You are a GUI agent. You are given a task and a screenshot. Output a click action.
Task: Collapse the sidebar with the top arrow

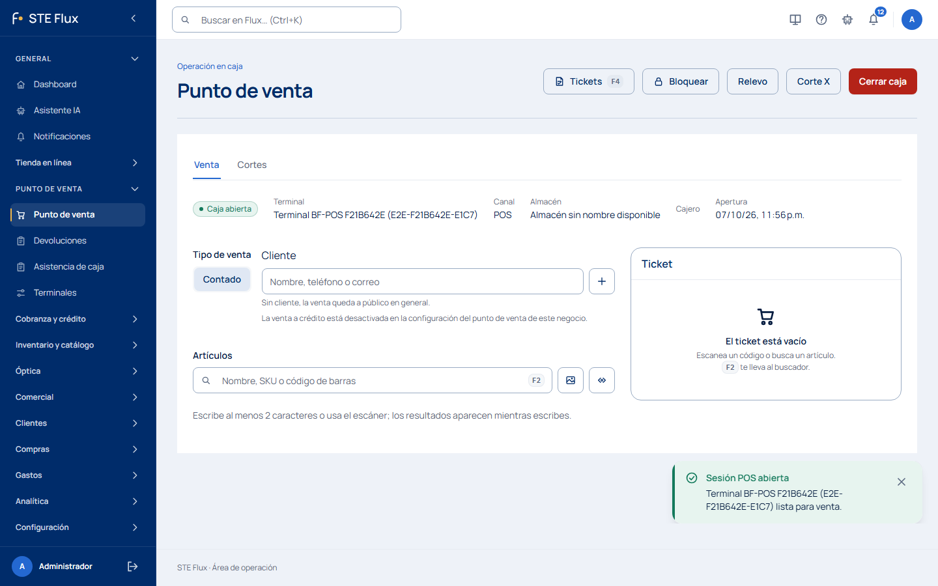click(x=134, y=18)
